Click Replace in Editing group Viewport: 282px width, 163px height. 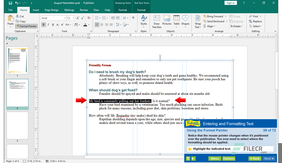coord(255,21)
